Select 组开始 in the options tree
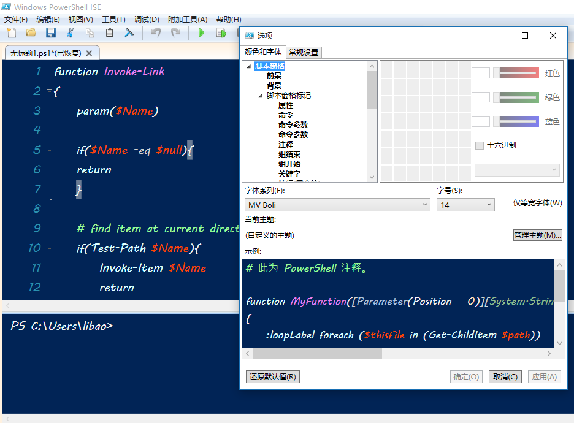The image size is (574, 423). [x=289, y=164]
